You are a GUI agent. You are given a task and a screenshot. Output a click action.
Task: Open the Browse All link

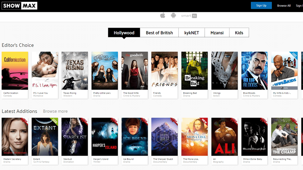pyautogui.click(x=284, y=6)
